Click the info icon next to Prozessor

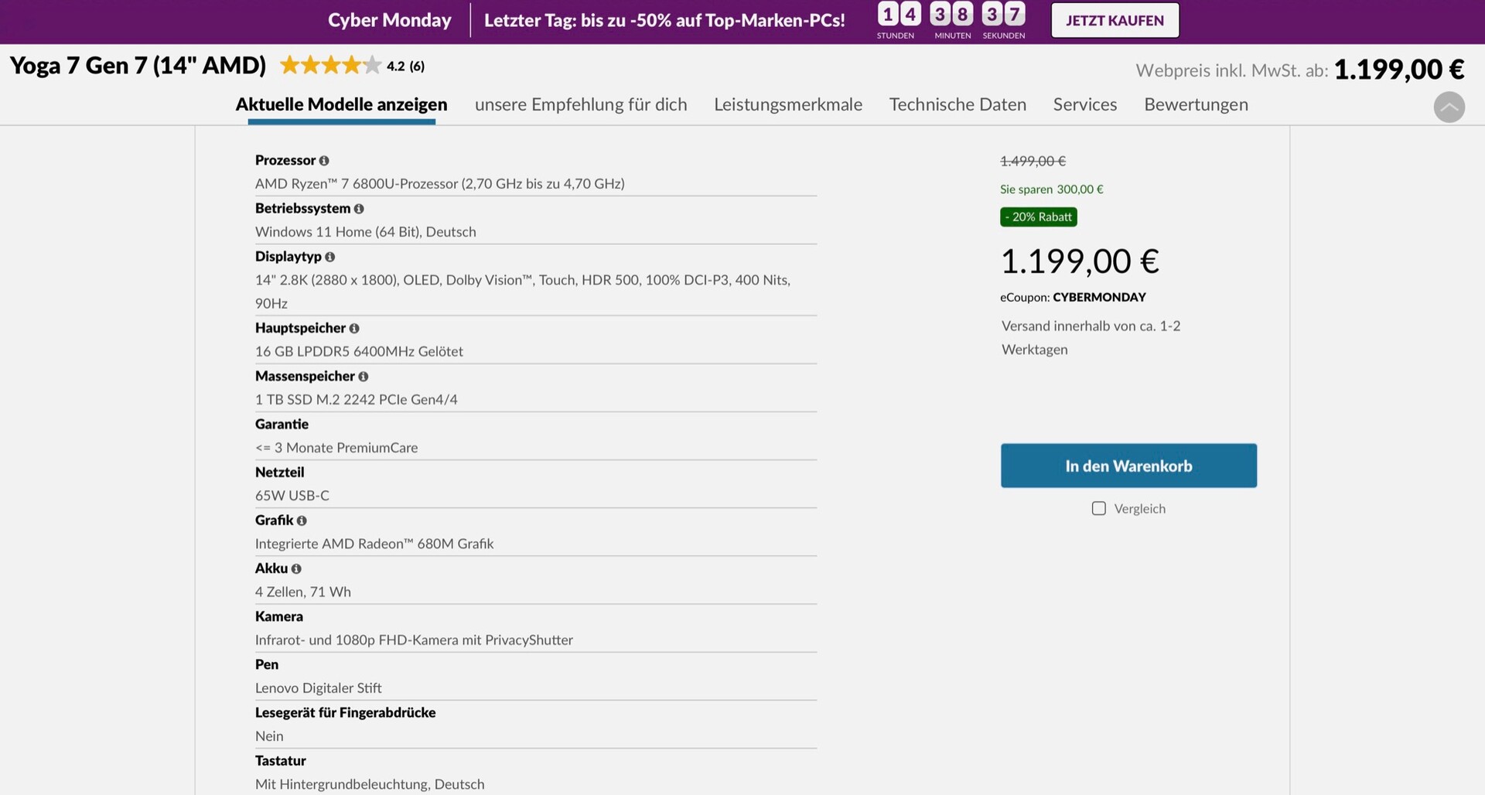[324, 161]
